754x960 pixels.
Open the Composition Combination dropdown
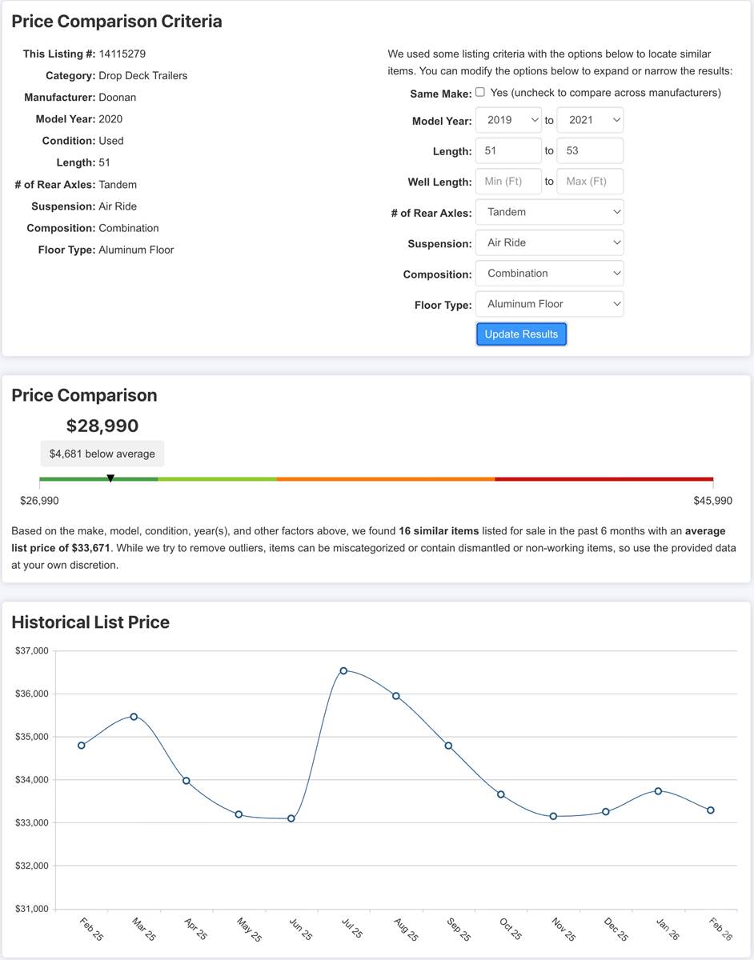tap(549, 274)
